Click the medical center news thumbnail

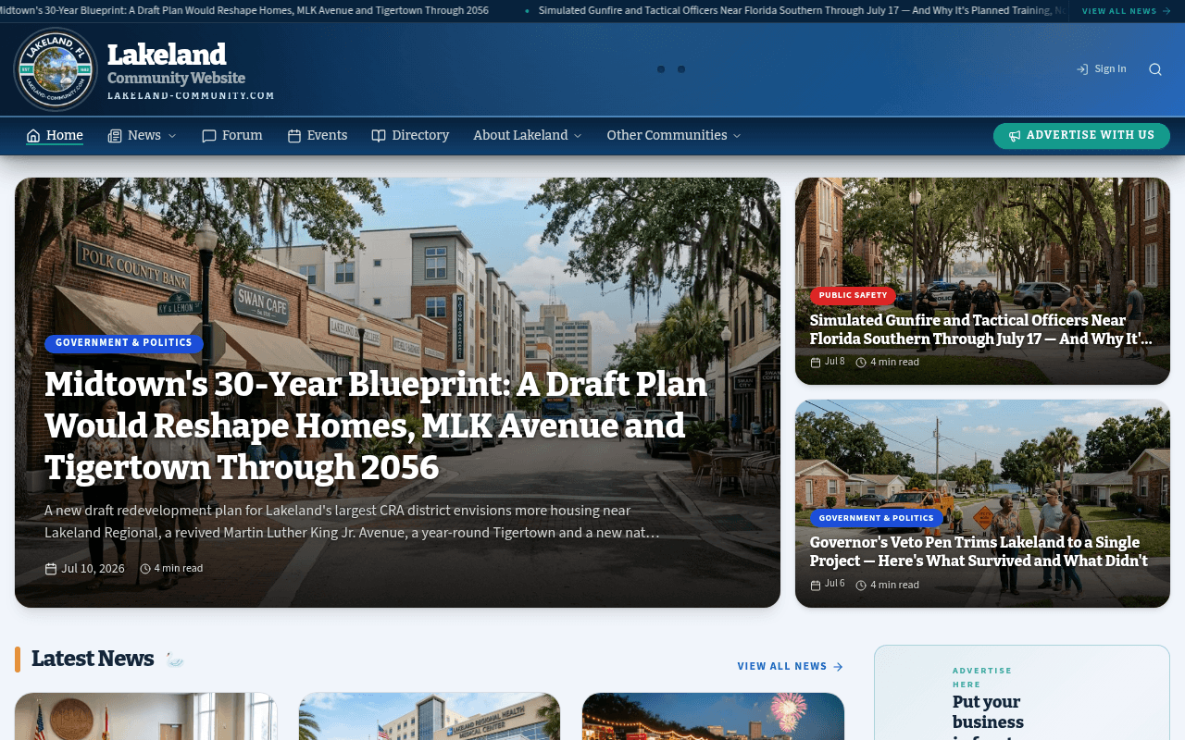430,717
